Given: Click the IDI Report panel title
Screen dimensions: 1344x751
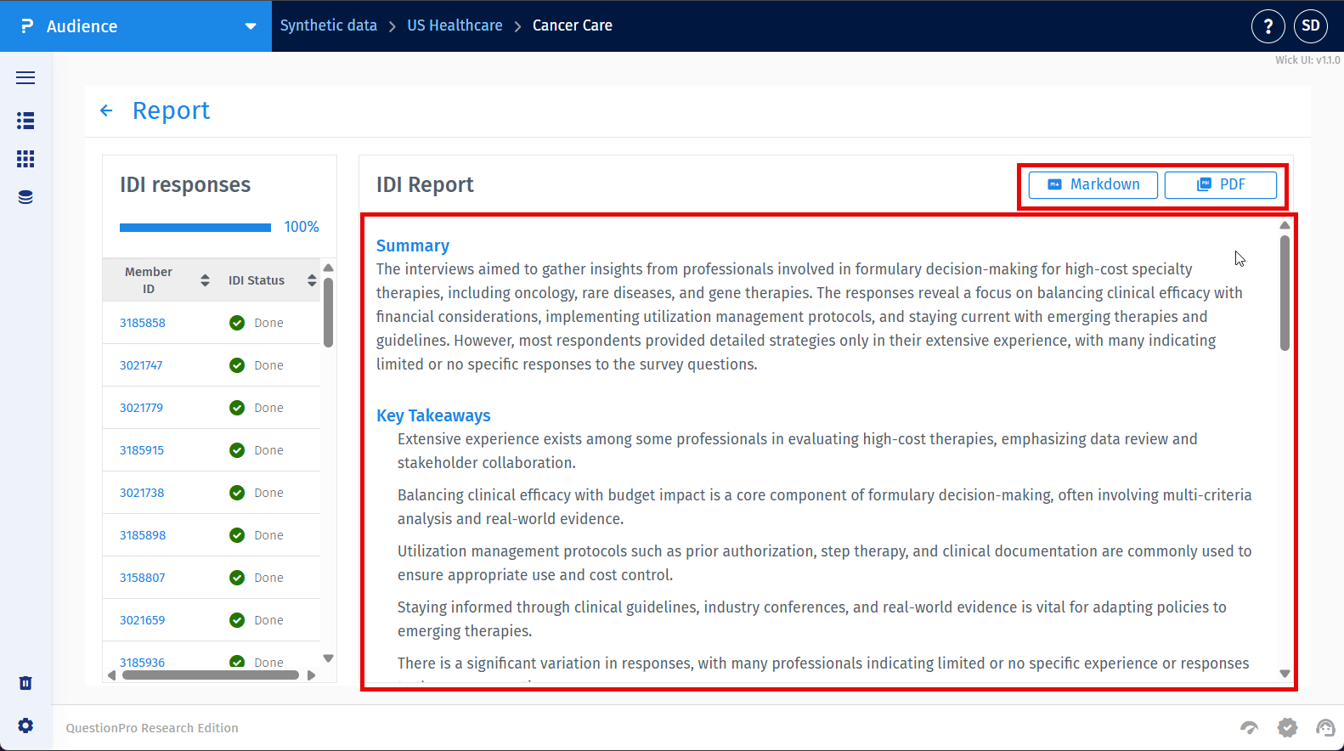Looking at the screenshot, I should pos(425,184).
